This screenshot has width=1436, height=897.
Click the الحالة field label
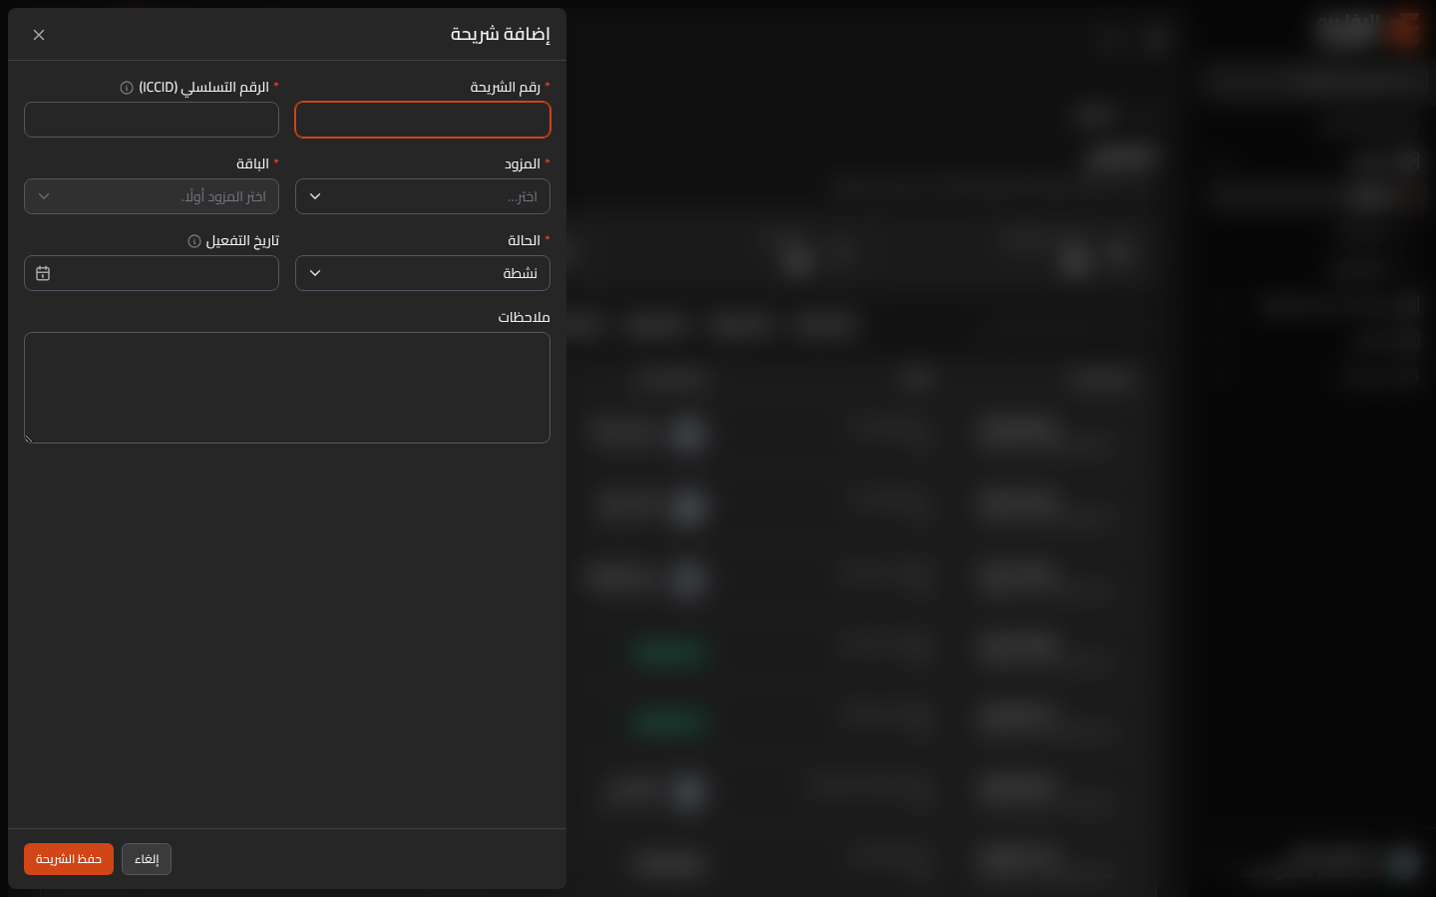pyautogui.click(x=525, y=241)
